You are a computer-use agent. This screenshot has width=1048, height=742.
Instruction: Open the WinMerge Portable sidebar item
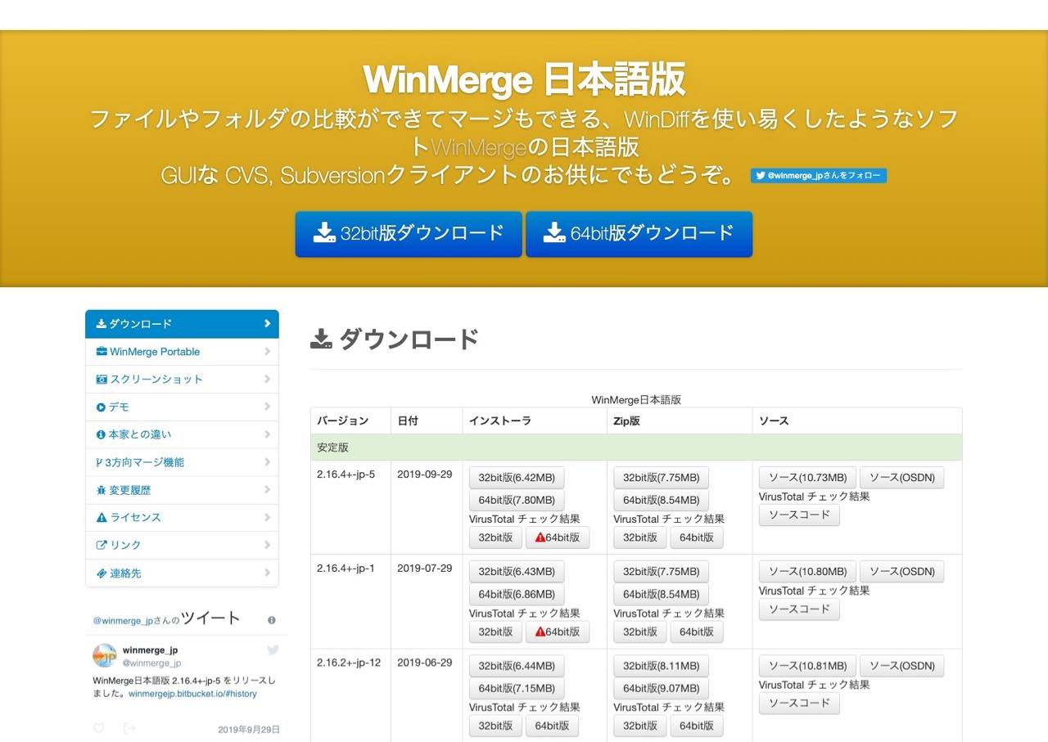pyautogui.click(x=182, y=352)
